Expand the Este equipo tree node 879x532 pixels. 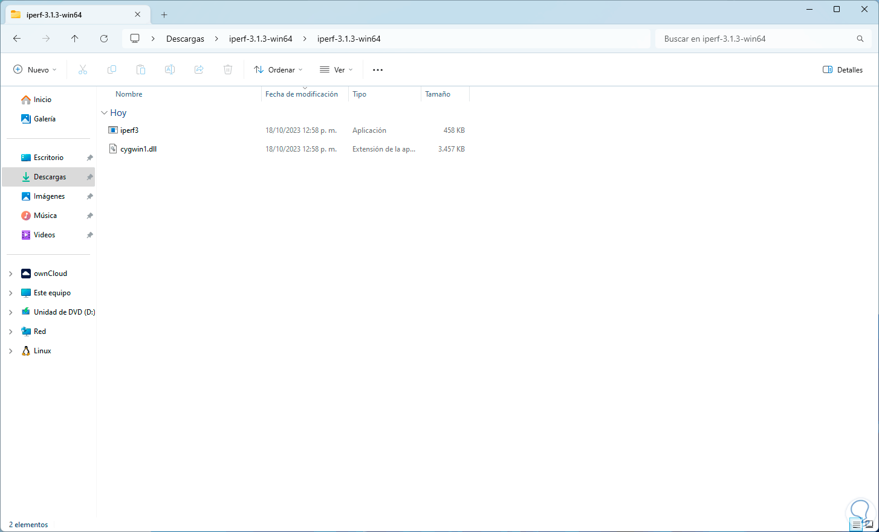tap(11, 293)
